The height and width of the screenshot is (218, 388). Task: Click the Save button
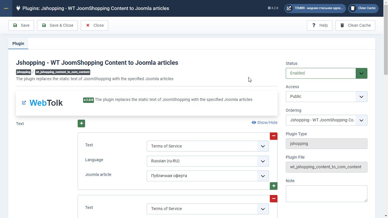pos(21,25)
